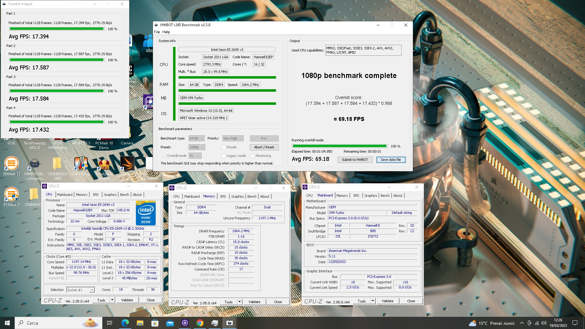Open Graphics tab in right CPU-Z window

[x=370, y=196]
